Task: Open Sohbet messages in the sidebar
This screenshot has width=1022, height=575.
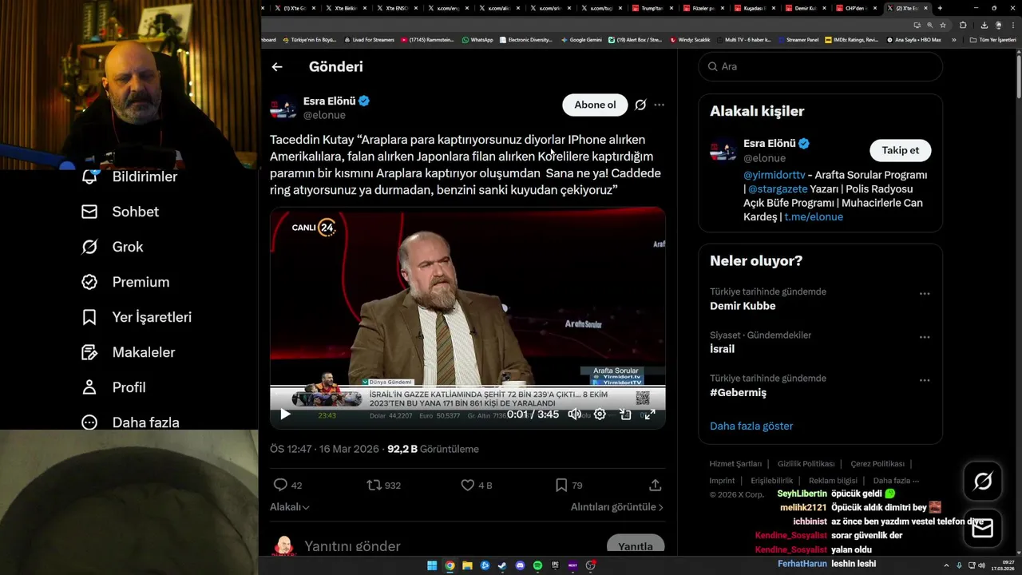Action: [120, 212]
